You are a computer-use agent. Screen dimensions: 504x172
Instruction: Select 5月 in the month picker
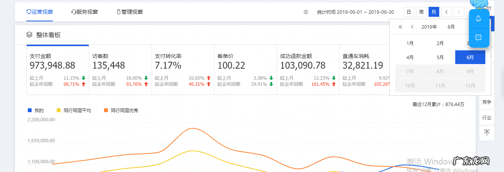[440, 58]
